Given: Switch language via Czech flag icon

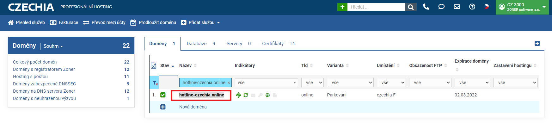Looking at the screenshot, I should 487,6.
